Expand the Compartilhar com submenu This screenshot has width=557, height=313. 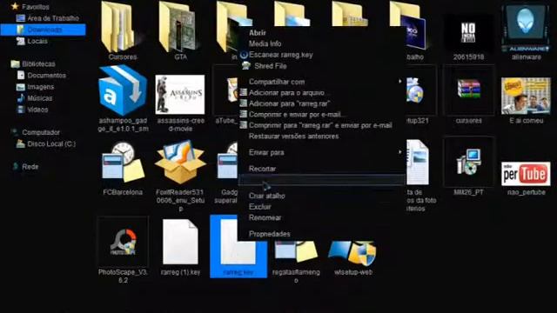coord(322,82)
